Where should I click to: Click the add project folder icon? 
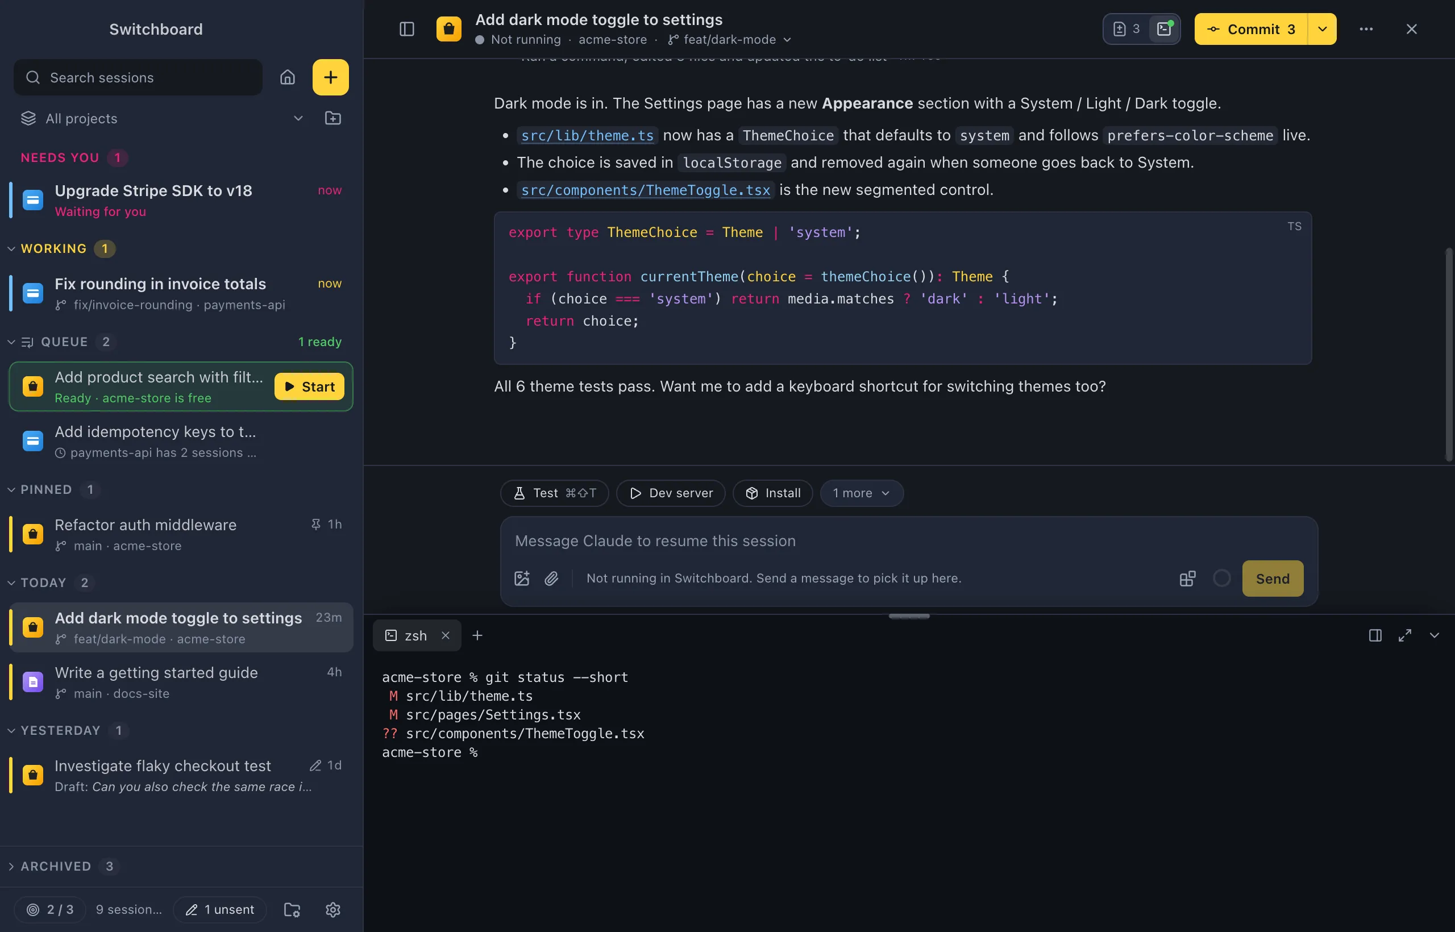coord(333,118)
